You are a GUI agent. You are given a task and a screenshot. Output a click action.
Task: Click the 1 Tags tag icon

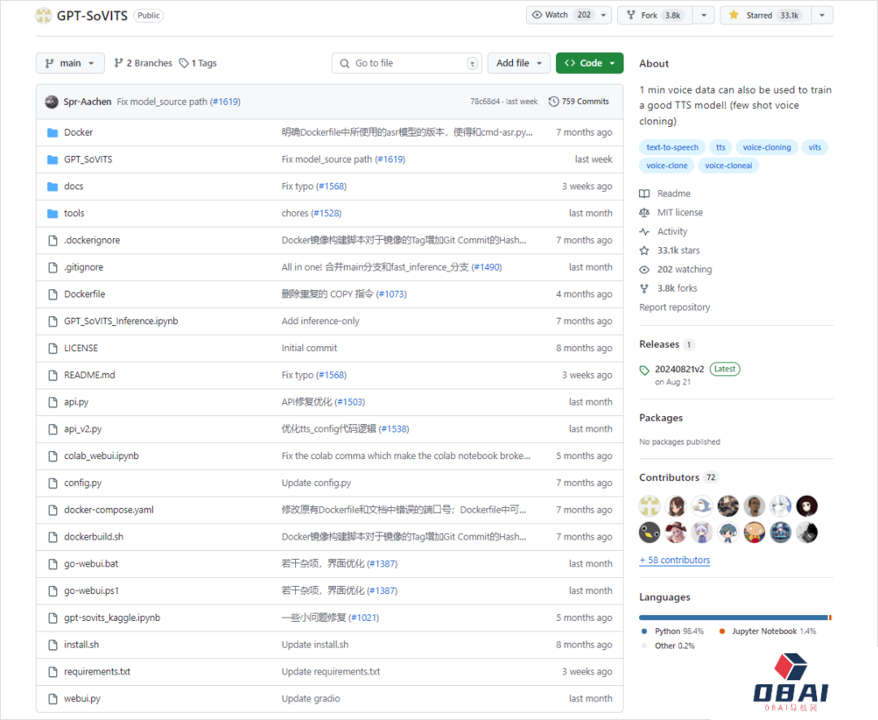tap(184, 63)
